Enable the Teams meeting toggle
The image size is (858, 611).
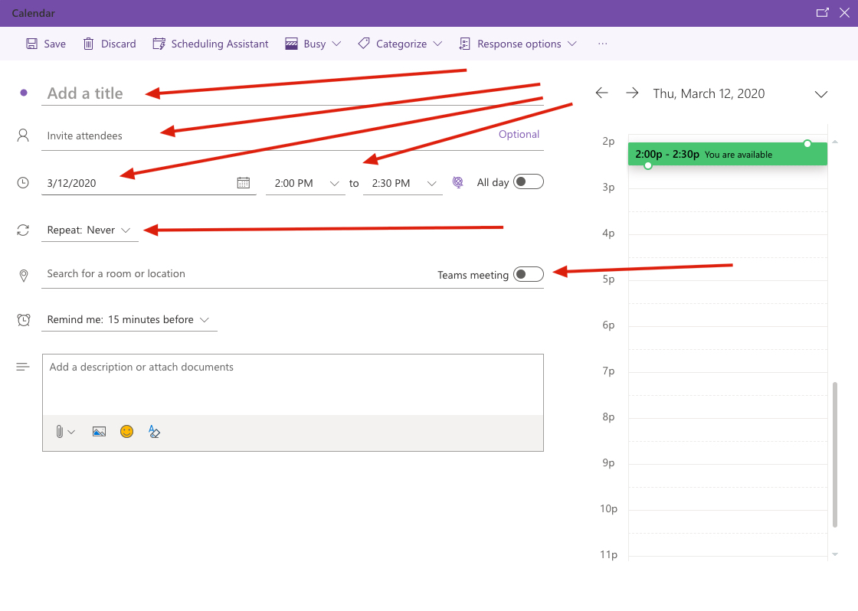click(x=529, y=274)
